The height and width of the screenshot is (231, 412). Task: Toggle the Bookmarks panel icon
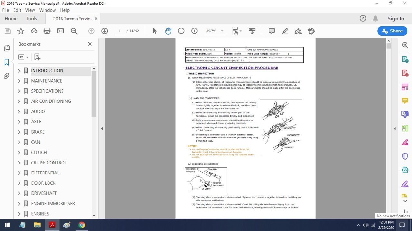click(x=6, y=62)
